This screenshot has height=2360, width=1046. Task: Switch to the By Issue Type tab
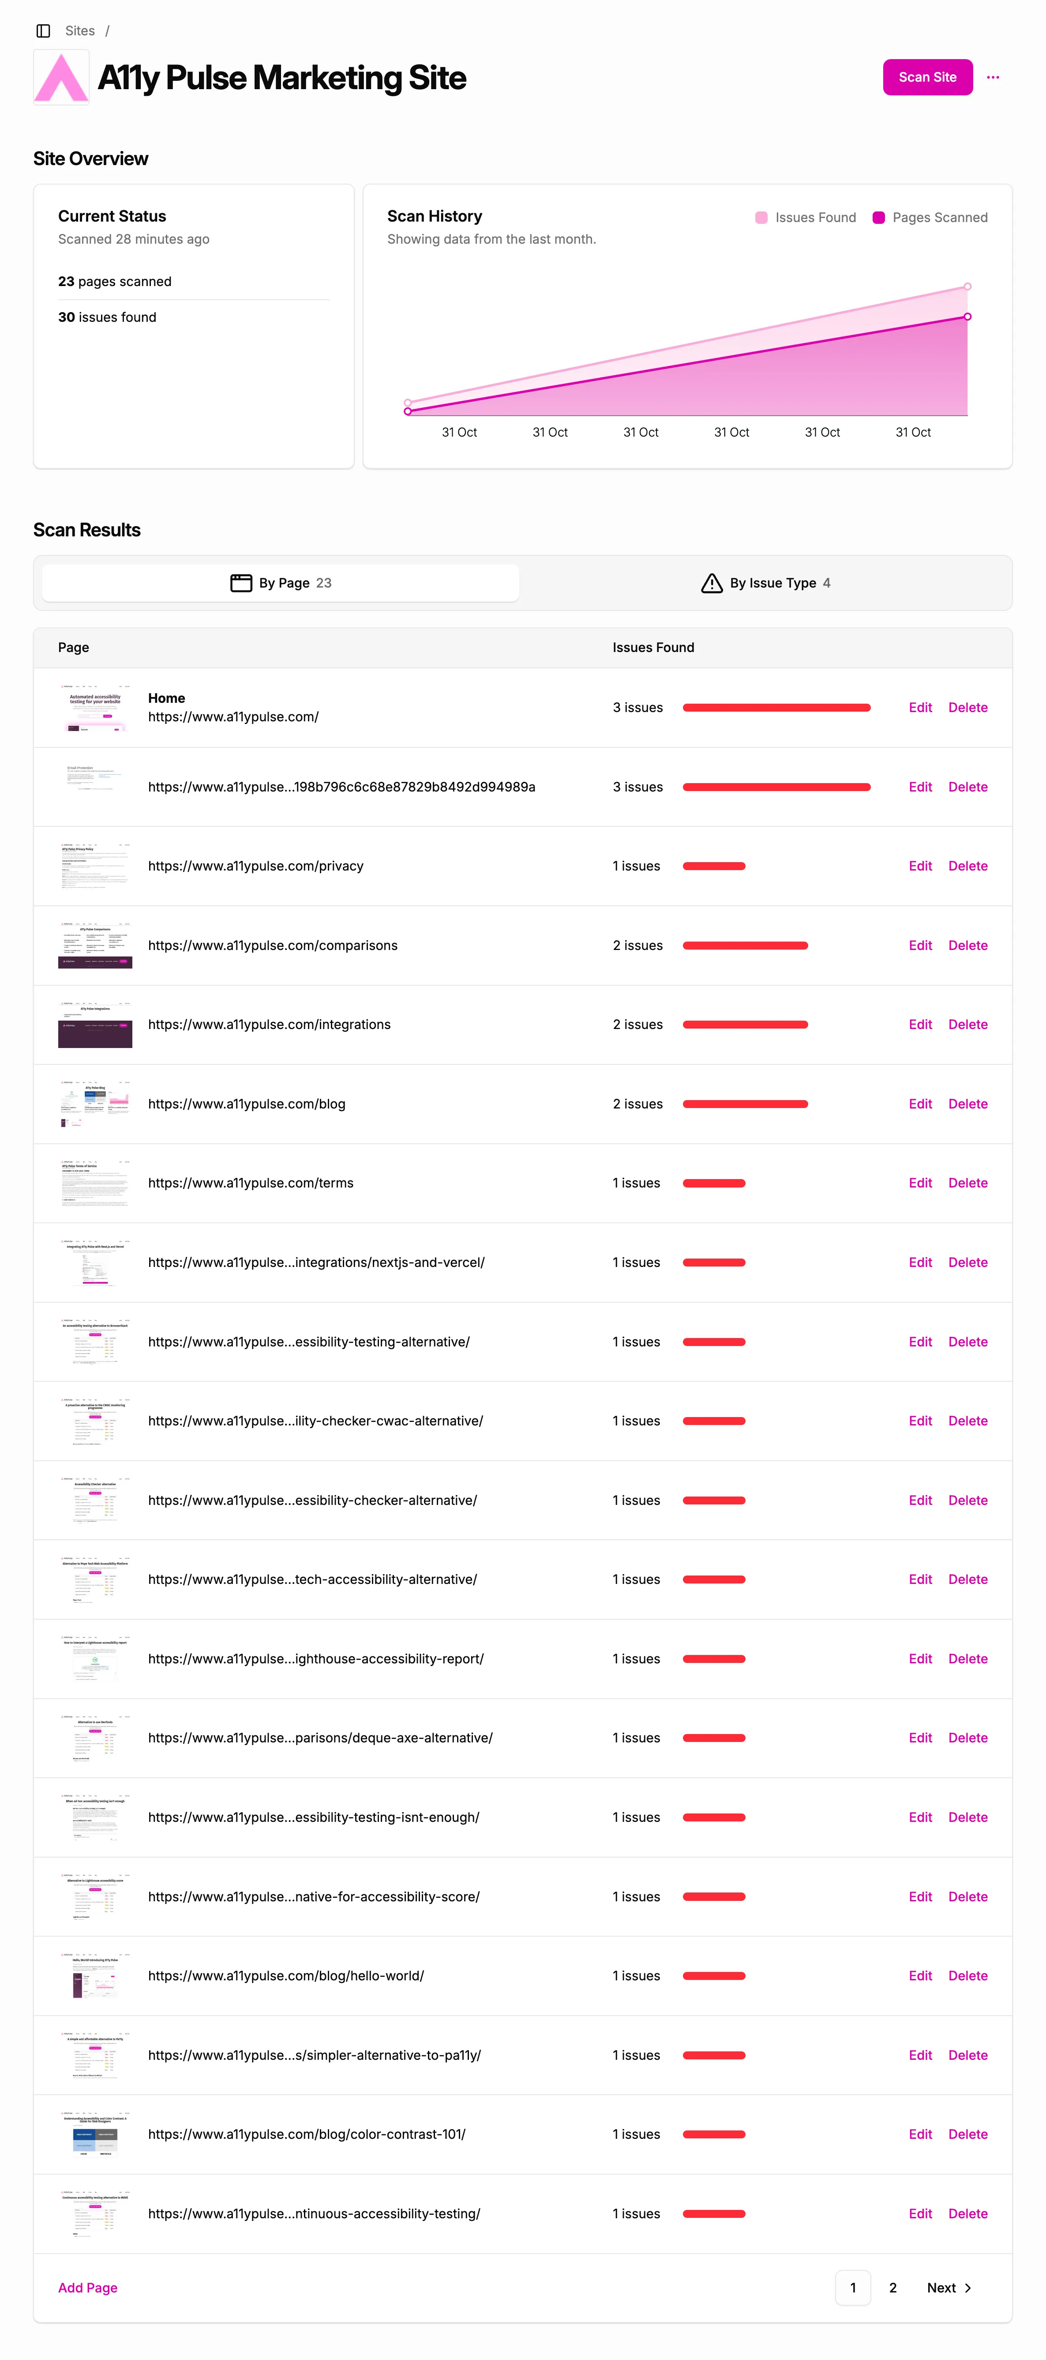pyautogui.click(x=766, y=584)
